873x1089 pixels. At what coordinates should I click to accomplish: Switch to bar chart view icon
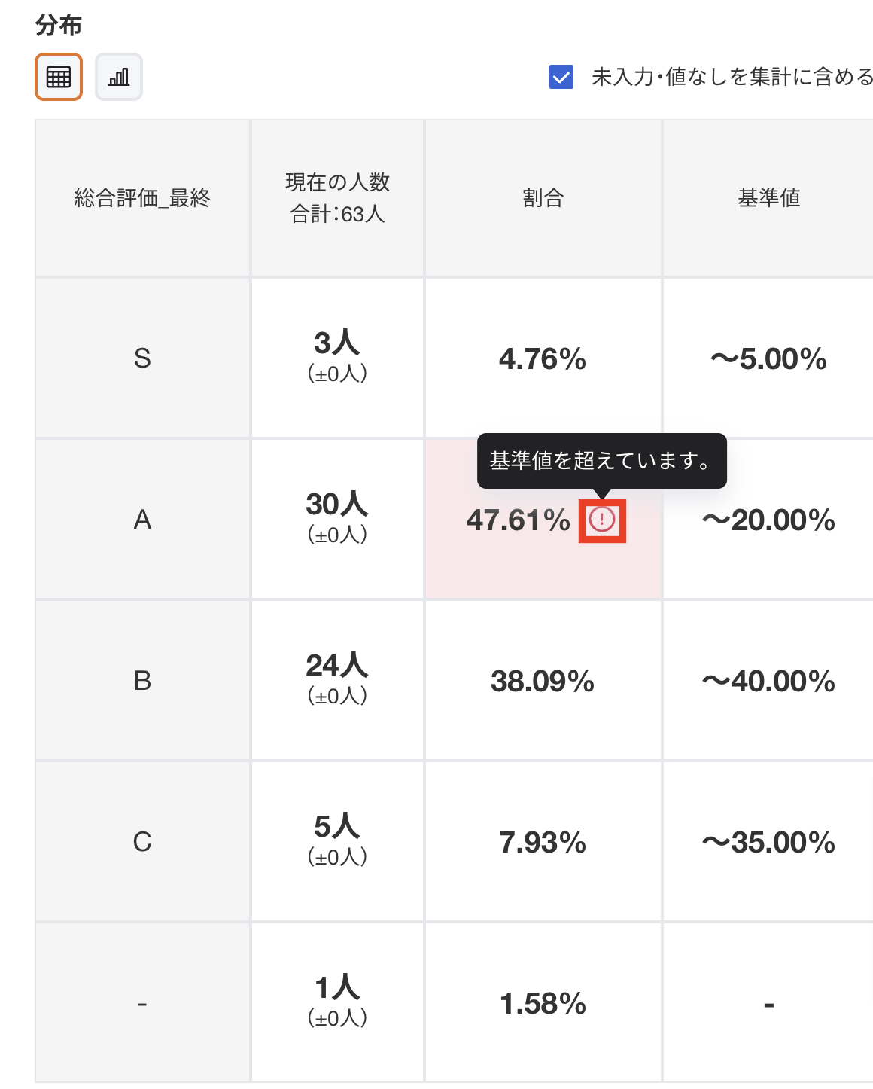(119, 77)
